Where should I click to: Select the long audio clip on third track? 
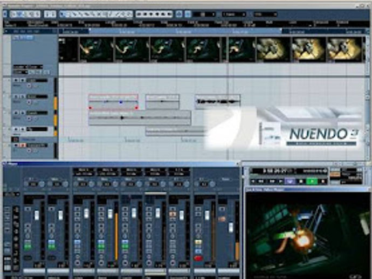[x=140, y=117]
